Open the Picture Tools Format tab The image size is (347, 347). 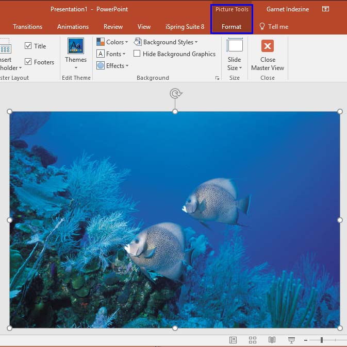pyautogui.click(x=232, y=27)
